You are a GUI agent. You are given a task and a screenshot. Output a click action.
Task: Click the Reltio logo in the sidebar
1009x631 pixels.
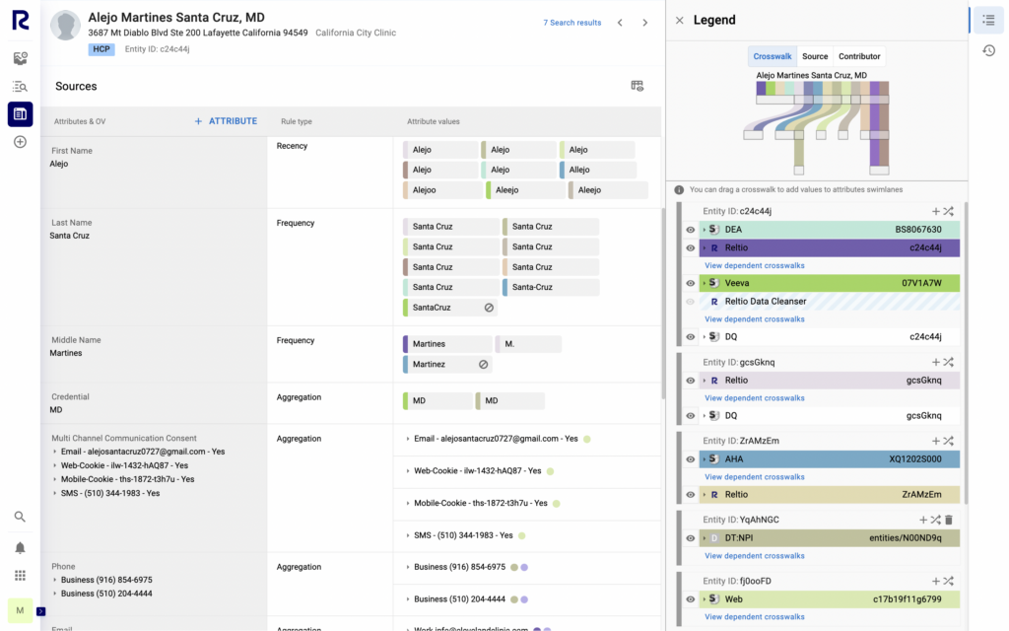pyautogui.click(x=18, y=20)
